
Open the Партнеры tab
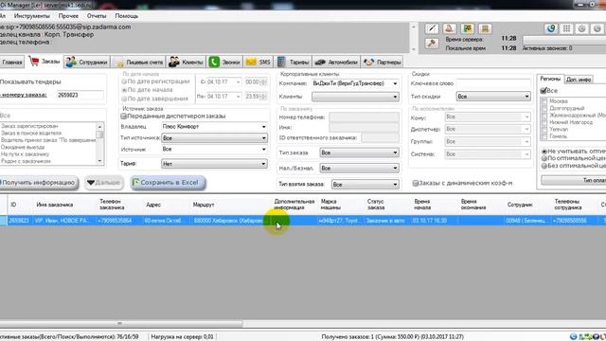pos(383,62)
